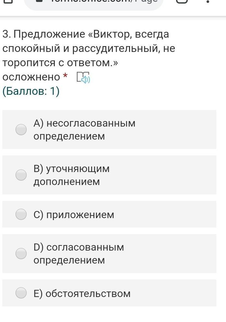Open the browser three-dot menu
The image size is (226, 322).
208,2
